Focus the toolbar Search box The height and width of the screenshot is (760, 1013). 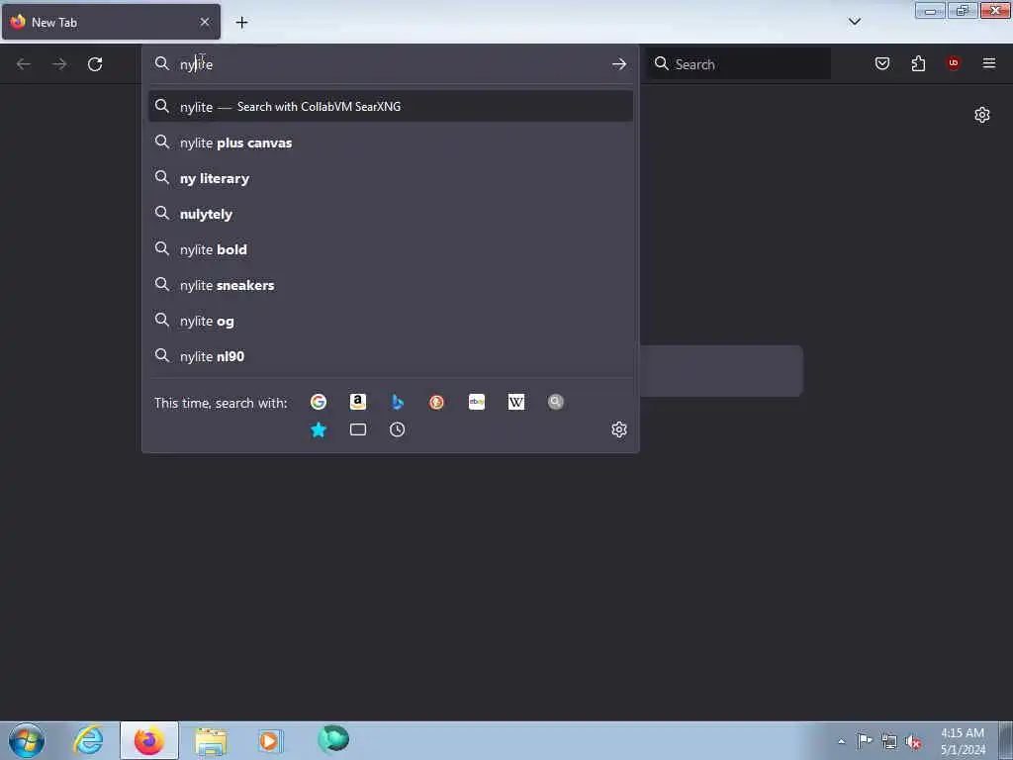[x=738, y=64]
